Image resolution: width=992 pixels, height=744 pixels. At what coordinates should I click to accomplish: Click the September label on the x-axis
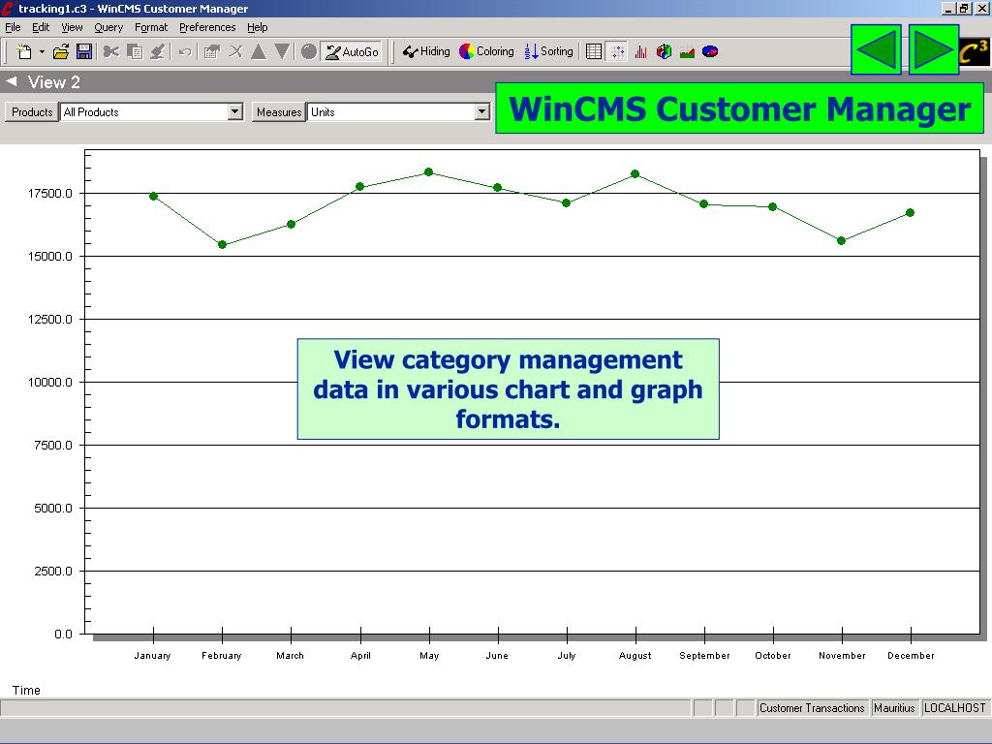click(705, 656)
